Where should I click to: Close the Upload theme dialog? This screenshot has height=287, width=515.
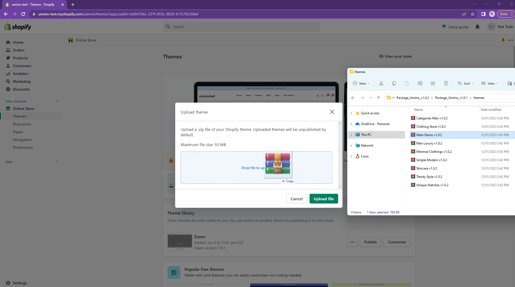[332, 112]
